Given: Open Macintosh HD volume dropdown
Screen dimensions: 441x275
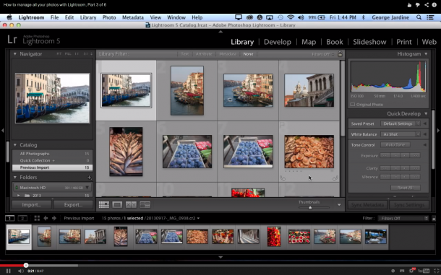Looking at the screenshot, I should [87, 188].
